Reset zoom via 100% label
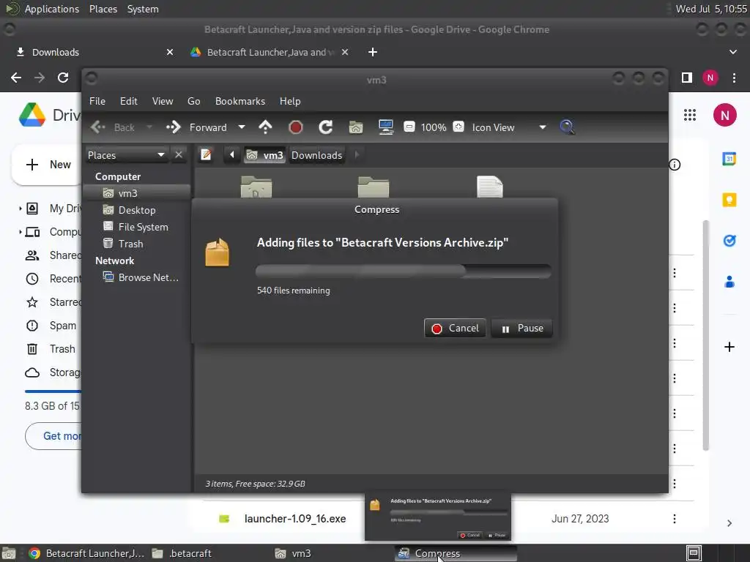The height and width of the screenshot is (562, 750). point(434,127)
